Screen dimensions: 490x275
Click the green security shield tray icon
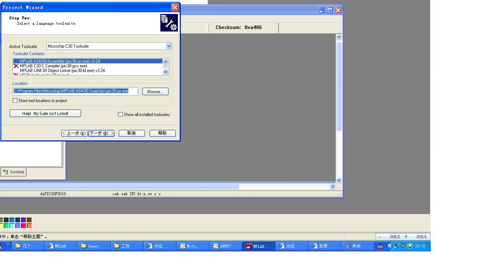pyautogui.click(x=410, y=246)
